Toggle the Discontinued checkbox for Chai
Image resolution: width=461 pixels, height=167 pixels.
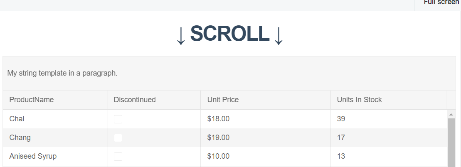(x=118, y=119)
